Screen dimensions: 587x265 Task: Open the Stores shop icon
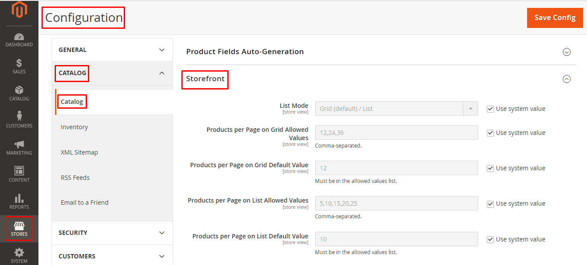(x=19, y=225)
